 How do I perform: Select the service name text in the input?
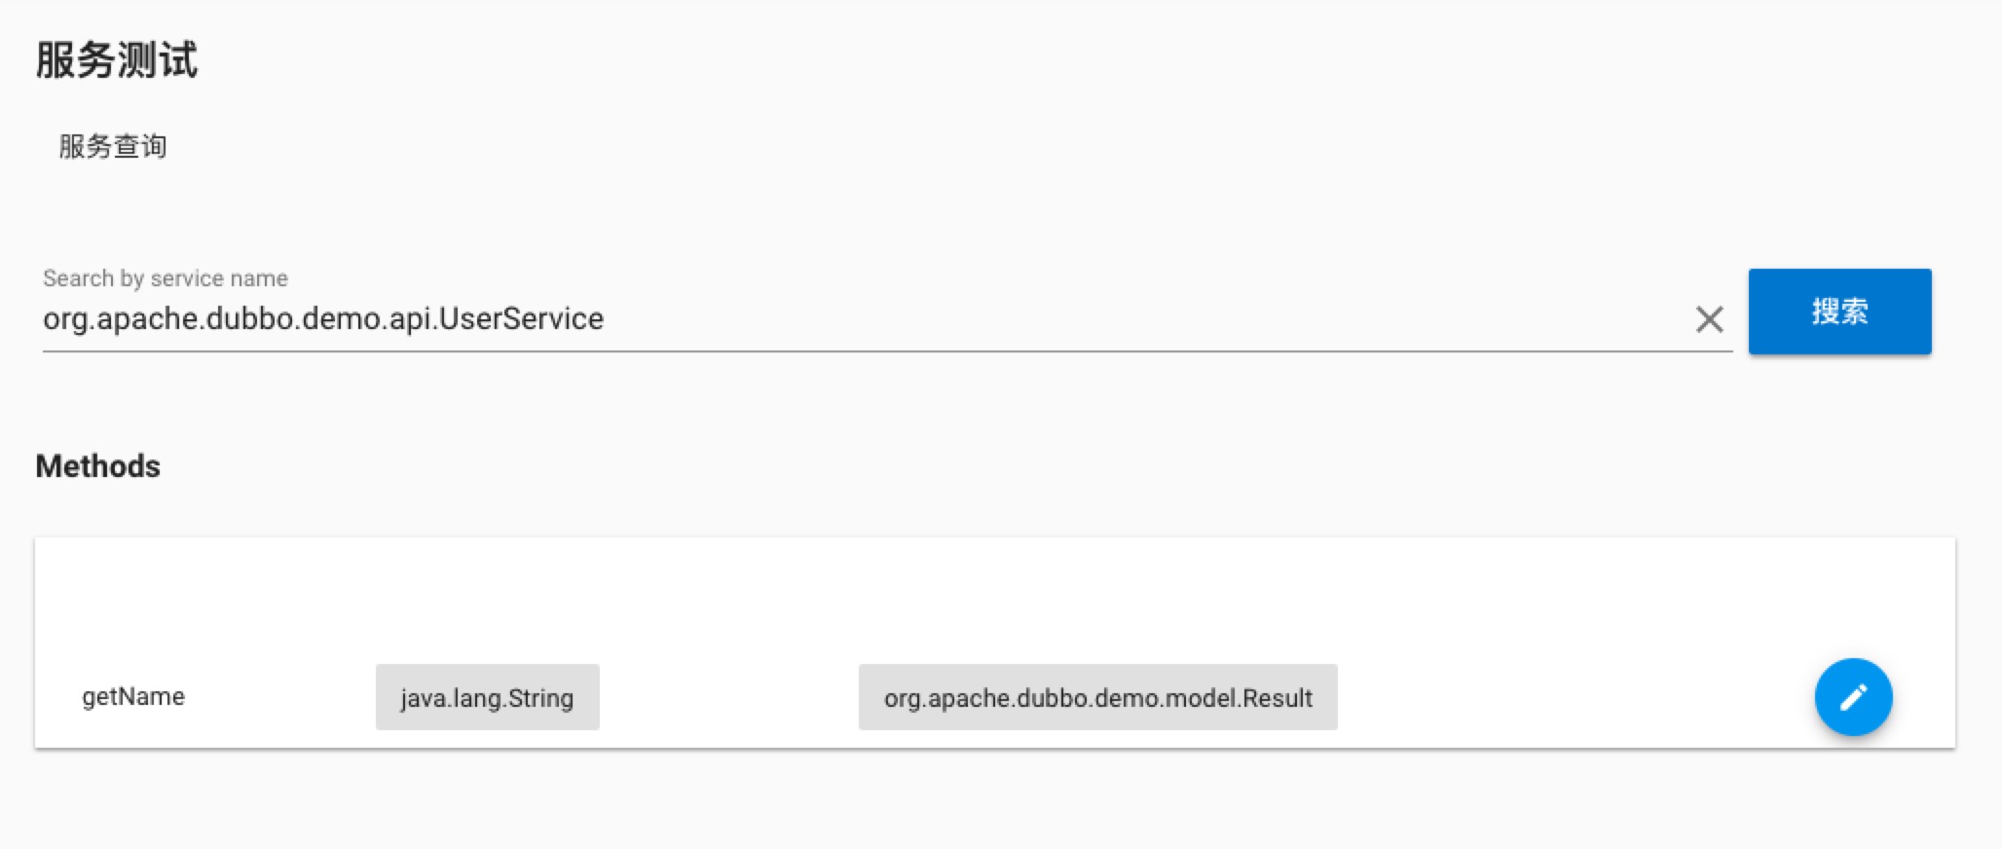[x=321, y=318]
